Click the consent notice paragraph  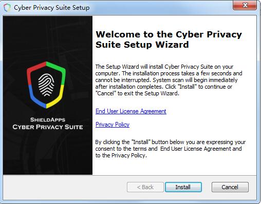pyautogui.click(x=171, y=149)
